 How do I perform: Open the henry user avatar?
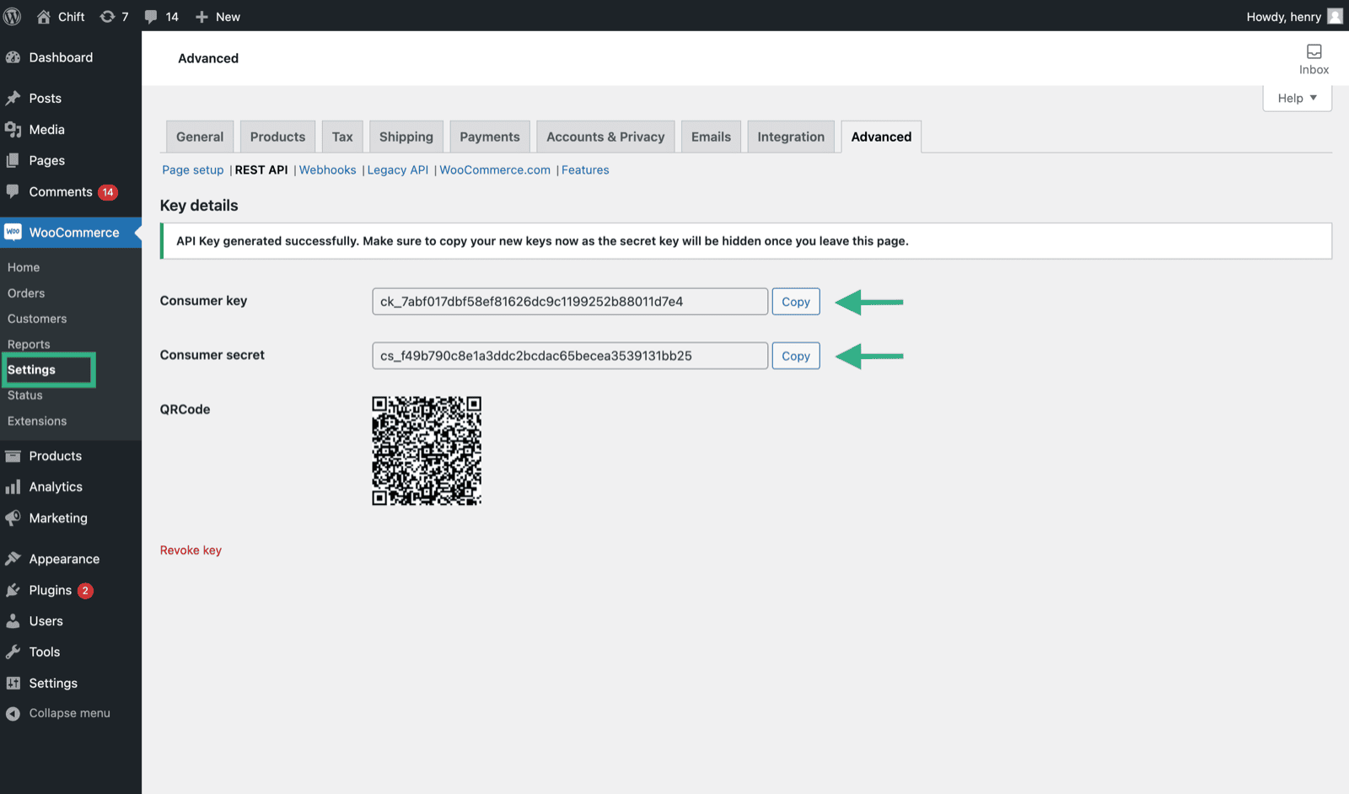click(1335, 16)
